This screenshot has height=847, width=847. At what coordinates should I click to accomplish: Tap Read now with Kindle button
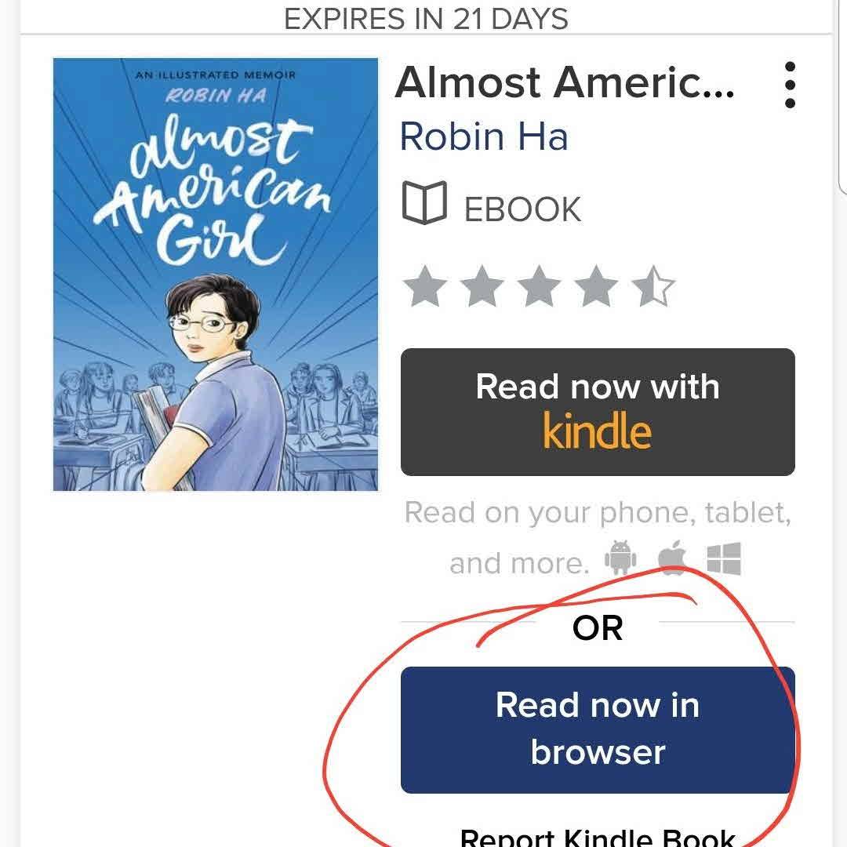(x=598, y=413)
